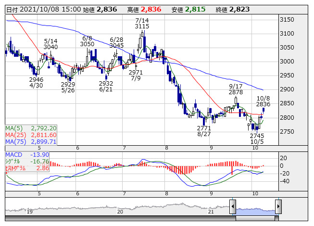Click the 6/8 3050 peak label
Viewport: 314px width, 226px height.
pos(87,41)
